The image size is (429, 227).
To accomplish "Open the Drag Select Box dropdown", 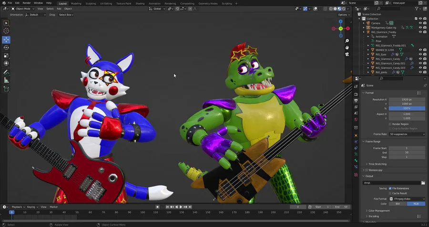I will pos(66,15).
